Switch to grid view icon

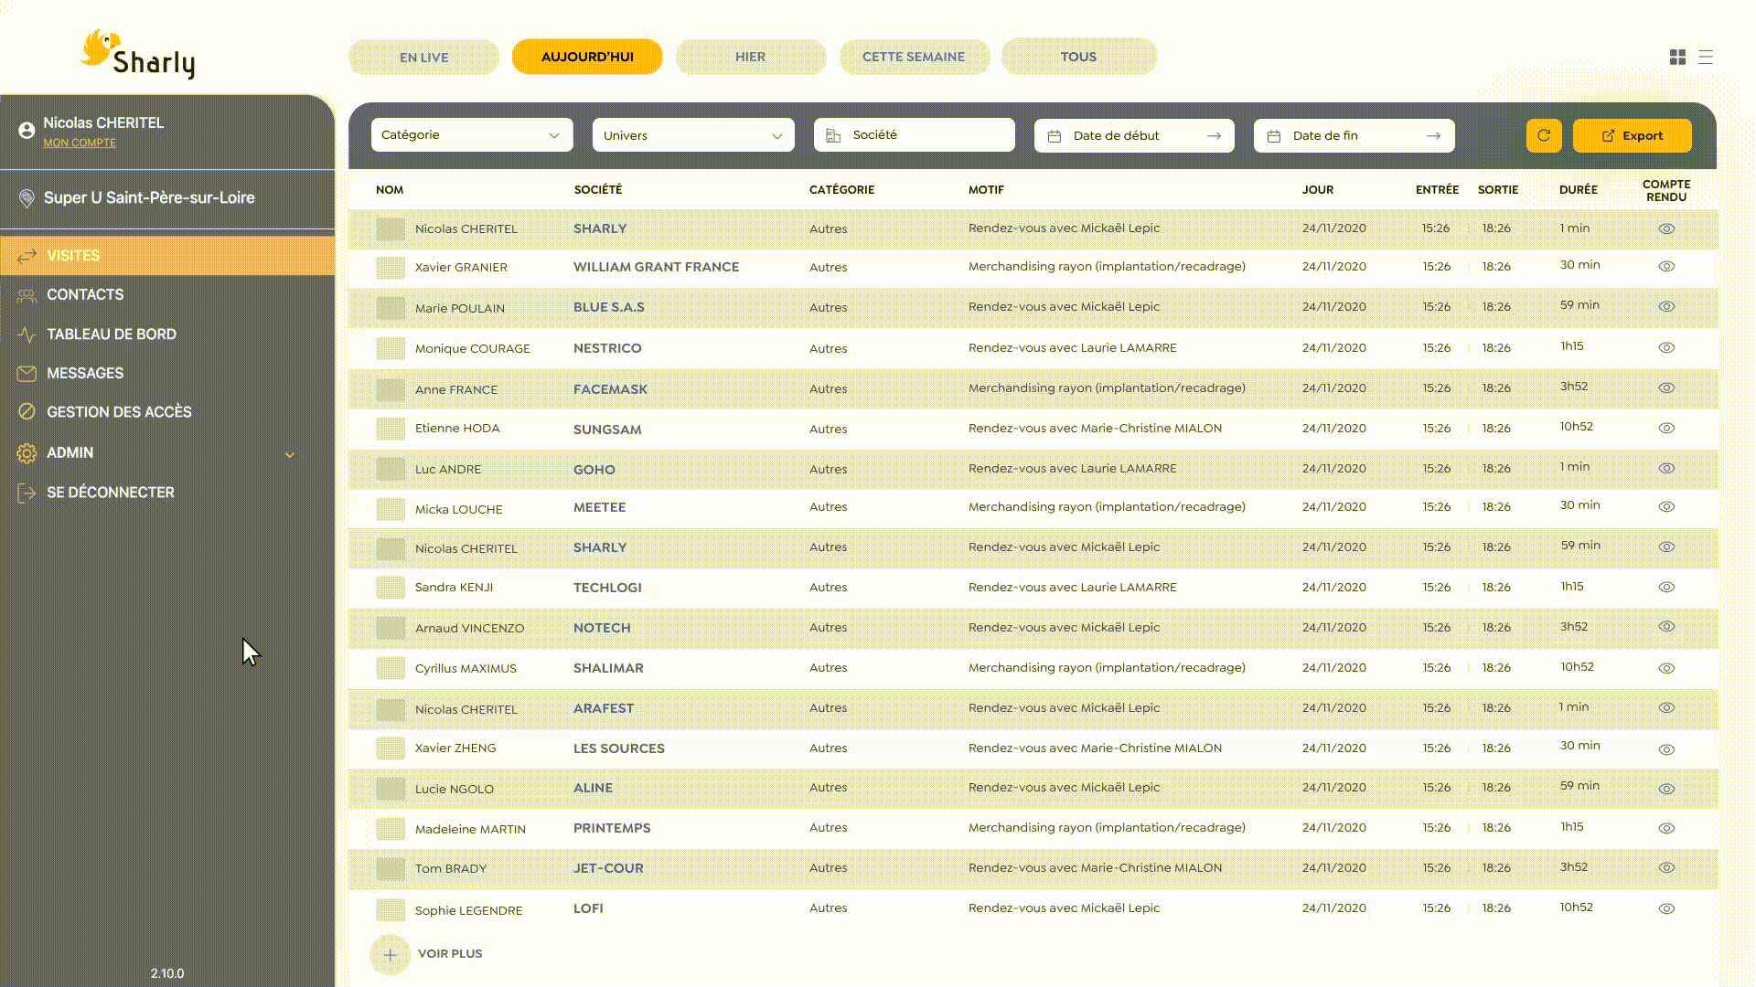pyautogui.click(x=1677, y=57)
